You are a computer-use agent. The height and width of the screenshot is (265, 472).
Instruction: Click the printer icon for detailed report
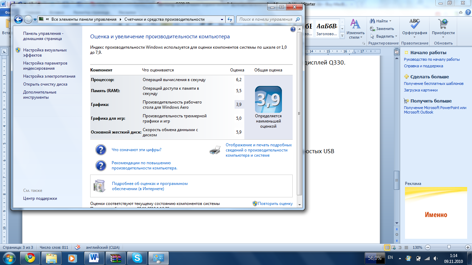point(215,150)
